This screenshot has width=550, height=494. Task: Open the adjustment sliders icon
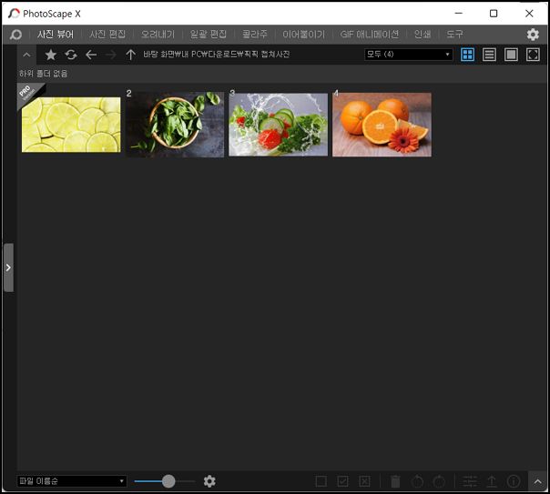pyautogui.click(x=470, y=481)
